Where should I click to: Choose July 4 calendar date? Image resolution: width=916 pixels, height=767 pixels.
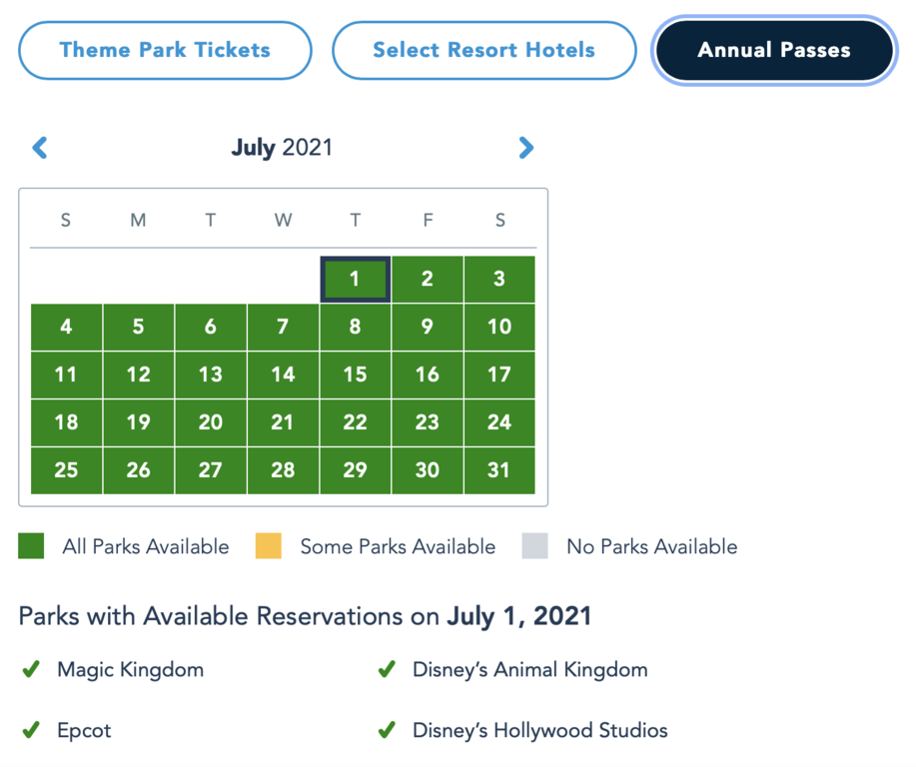[67, 328]
